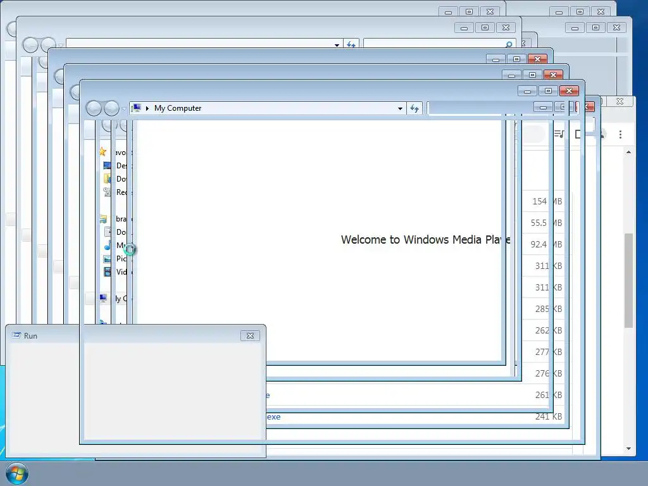648x486 pixels.
Task: Refresh the faded Explorer window behind
Action: click(351, 44)
